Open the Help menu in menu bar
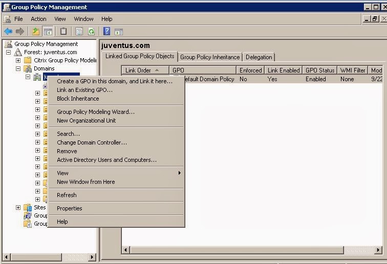This screenshot has width=387, height=264. (106, 19)
